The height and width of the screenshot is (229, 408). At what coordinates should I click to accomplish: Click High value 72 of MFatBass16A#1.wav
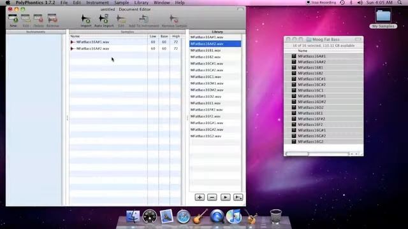click(x=176, y=42)
